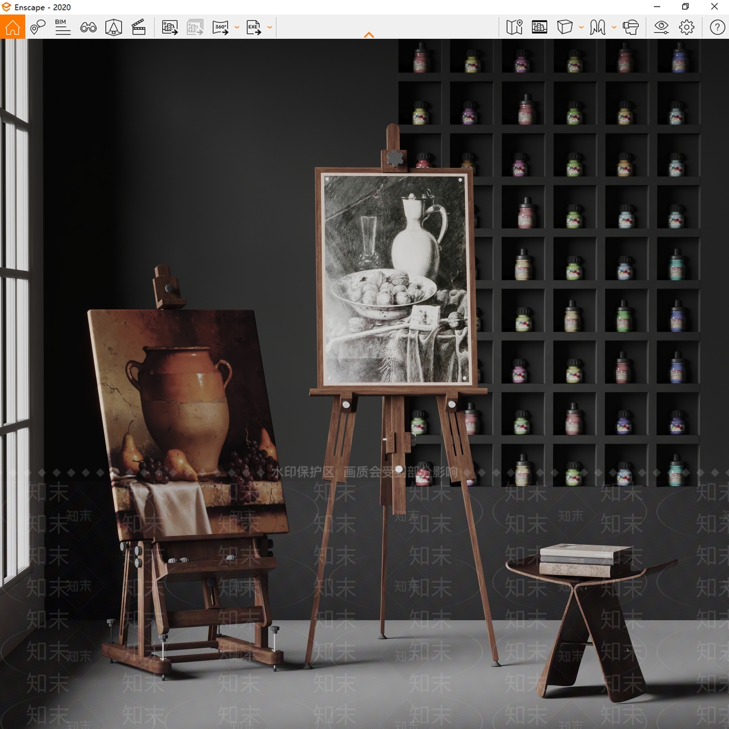Screen dimensions: 729x729
Task: Open the Collaborative Annotations tool
Action: (x=38, y=27)
